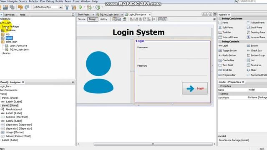Switch to SQLite_Login.java editor tab
This screenshot has height=150, width=267.
(x=109, y=15)
